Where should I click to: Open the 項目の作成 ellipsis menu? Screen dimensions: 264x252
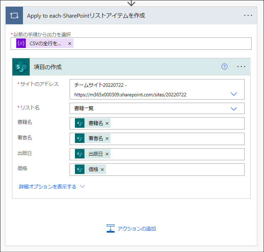[241, 67]
